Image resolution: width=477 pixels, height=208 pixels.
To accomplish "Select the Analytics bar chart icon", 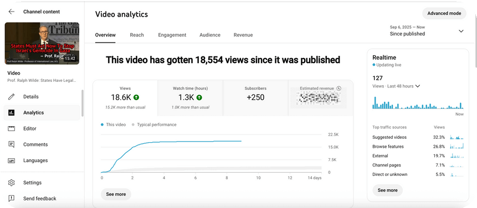I will [11, 113].
